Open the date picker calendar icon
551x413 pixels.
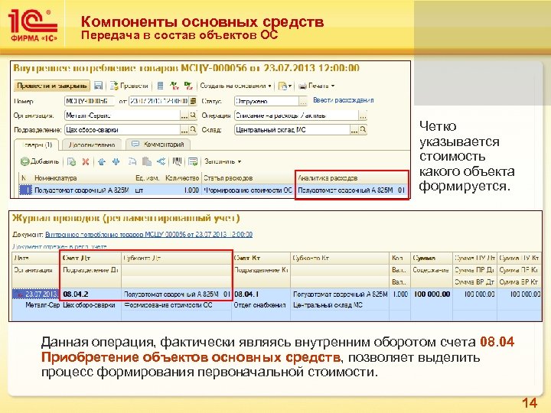point(193,101)
